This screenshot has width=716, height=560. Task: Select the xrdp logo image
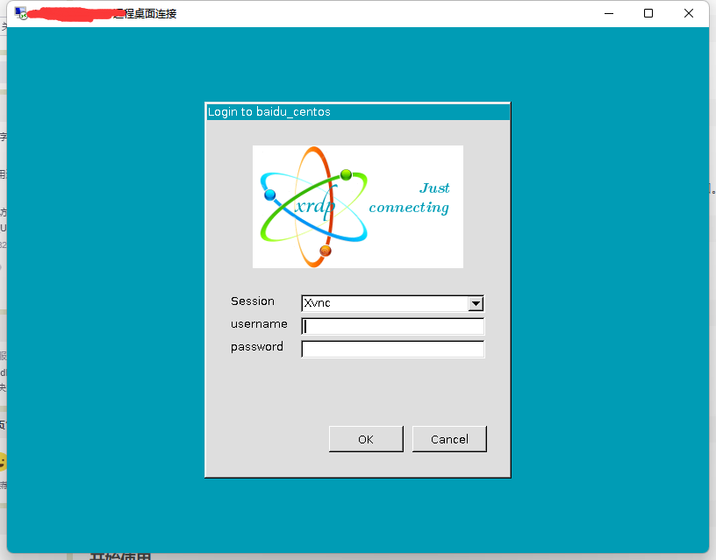pyautogui.click(x=357, y=207)
